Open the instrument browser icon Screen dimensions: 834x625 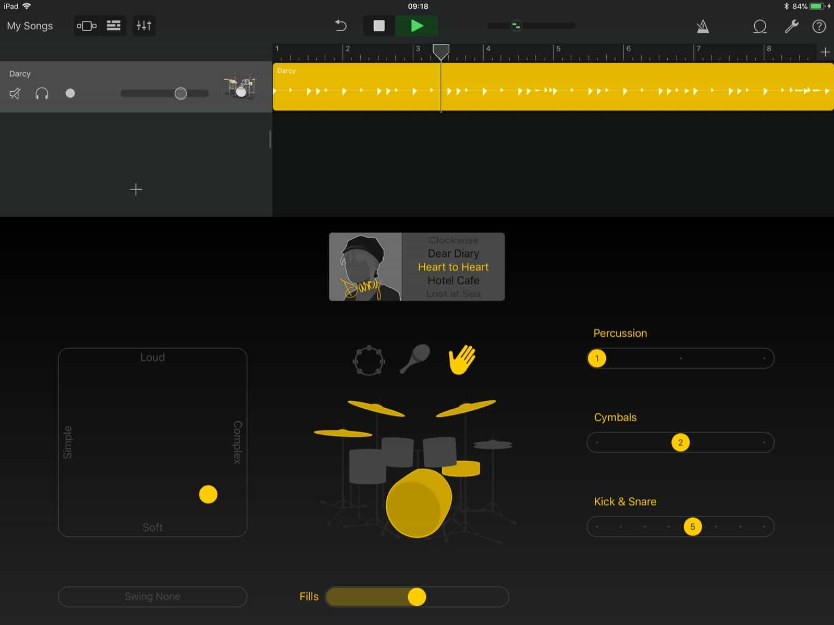[x=87, y=26]
